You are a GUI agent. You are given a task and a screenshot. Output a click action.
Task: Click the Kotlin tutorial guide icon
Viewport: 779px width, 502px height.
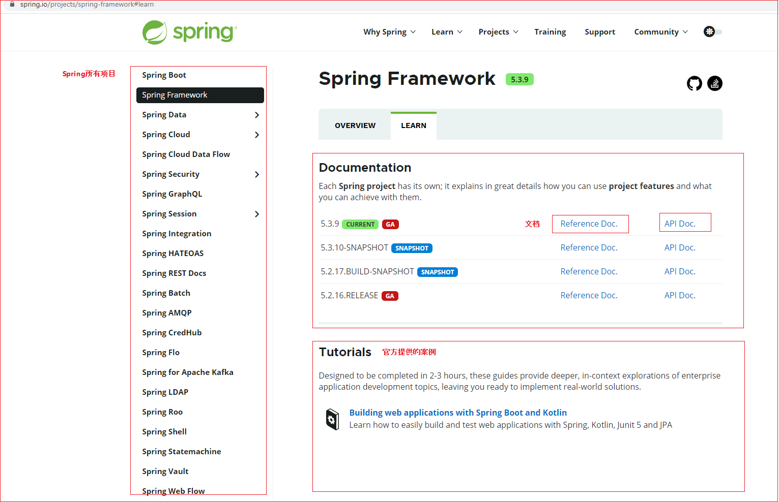coord(332,419)
